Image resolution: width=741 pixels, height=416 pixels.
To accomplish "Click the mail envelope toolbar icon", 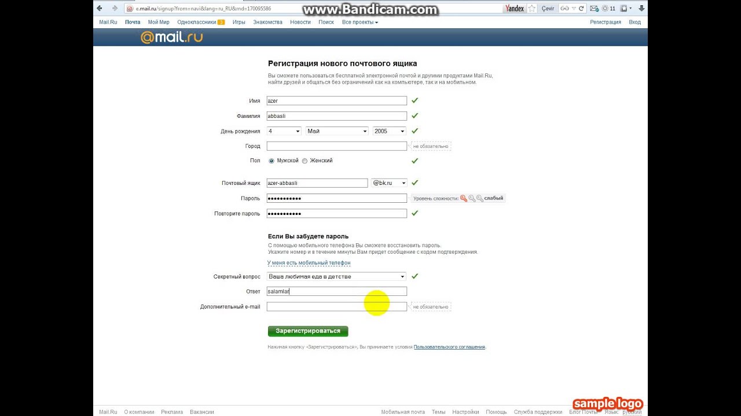I will pyautogui.click(x=594, y=8).
